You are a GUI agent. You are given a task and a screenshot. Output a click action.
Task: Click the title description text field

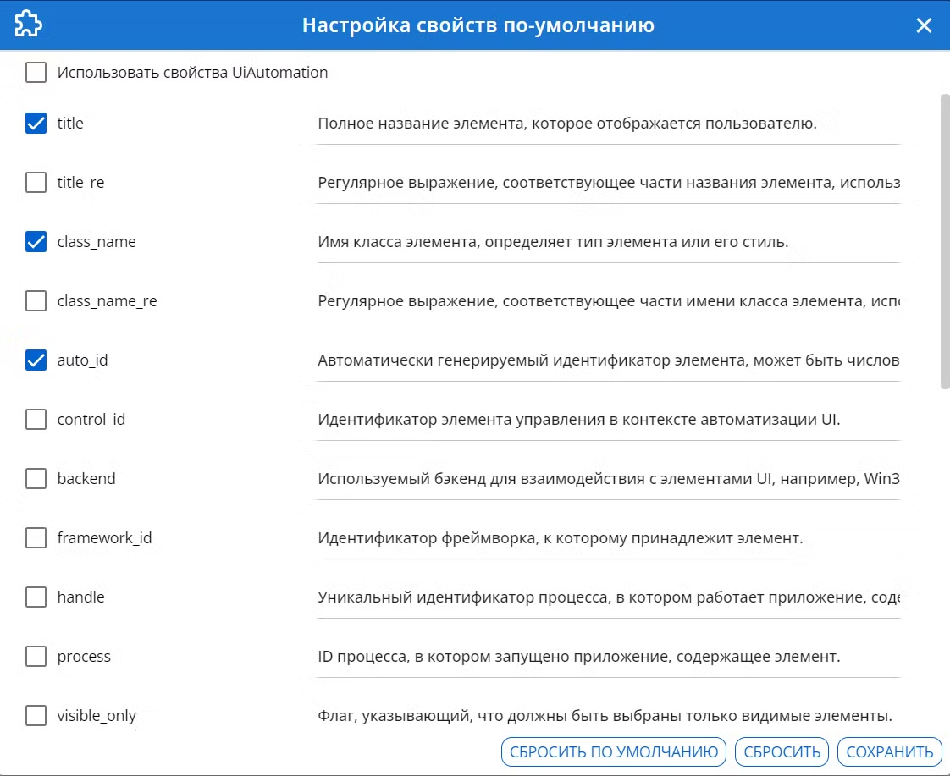coord(608,124)
